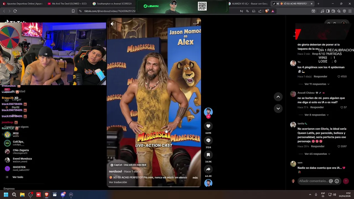This screenshot has height=199, width=354.
Task: Like the video with the heart icon
Action: pos(208,126)
